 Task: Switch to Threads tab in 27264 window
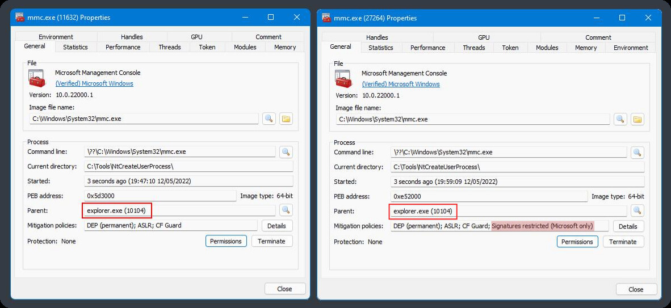474,48
